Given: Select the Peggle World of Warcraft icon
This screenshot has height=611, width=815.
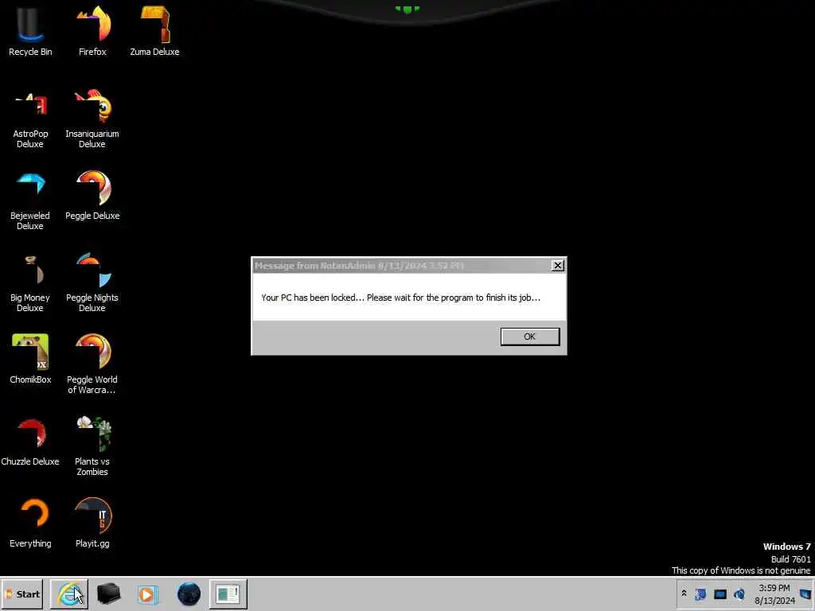Looking at the screenshot, I should coord(92,364).
